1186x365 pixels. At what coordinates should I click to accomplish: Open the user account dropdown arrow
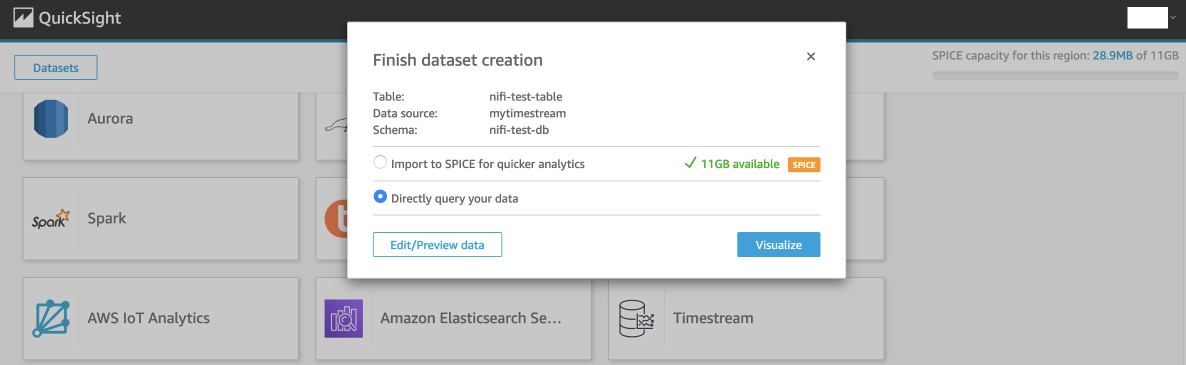tap(1173, 17)
